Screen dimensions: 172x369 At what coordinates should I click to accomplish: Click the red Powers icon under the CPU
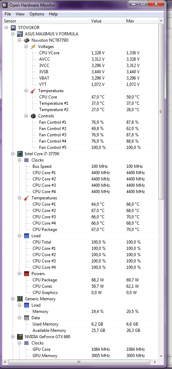pos(27,274)
